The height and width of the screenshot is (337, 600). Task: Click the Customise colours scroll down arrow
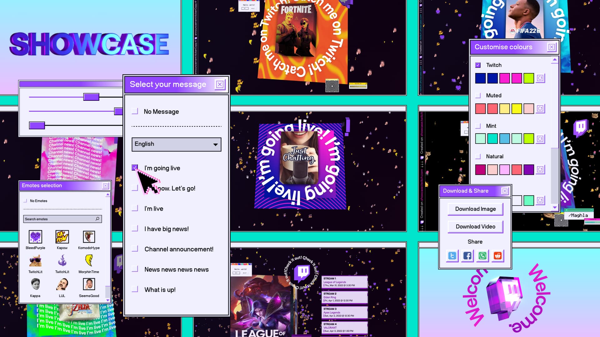click(x=555, y=208)
